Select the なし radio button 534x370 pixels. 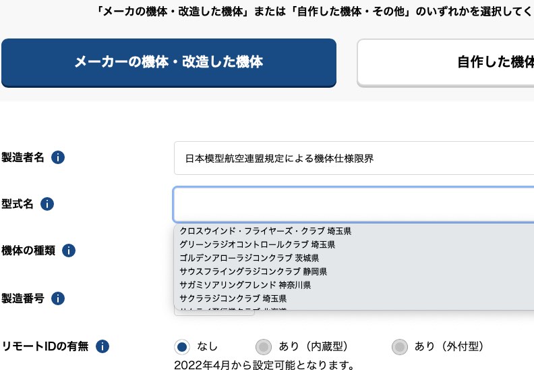[x=181, y=347]
